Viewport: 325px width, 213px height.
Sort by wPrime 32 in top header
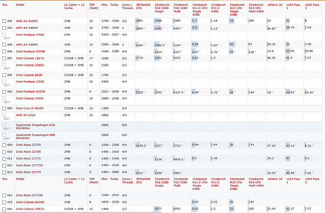275,5
